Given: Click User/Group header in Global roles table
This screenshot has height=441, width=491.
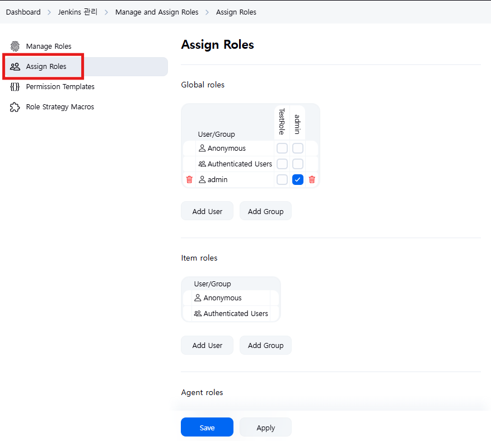Looking at the screenshot, I should [216, 134].
